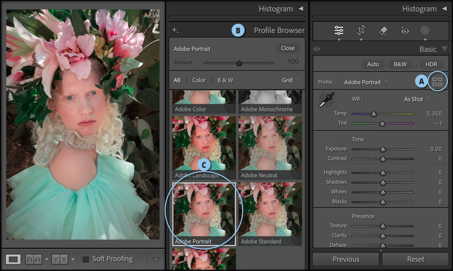Image resolution: width=453 pixels, height=271 pixels.
Task: Click the Tint slider handle
Action: pyautogui.click(x=382, y=124)
